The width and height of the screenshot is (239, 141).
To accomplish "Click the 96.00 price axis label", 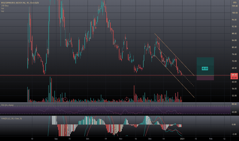I will 234,20.
